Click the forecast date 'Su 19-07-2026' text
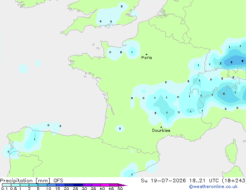This screenshot has height=190, width=246. click(163, 181)
